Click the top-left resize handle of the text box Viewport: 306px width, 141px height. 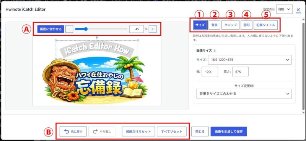(x=56, y=41)
